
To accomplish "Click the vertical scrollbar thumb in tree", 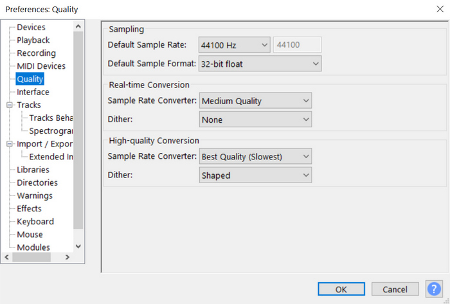I will 78,130.
